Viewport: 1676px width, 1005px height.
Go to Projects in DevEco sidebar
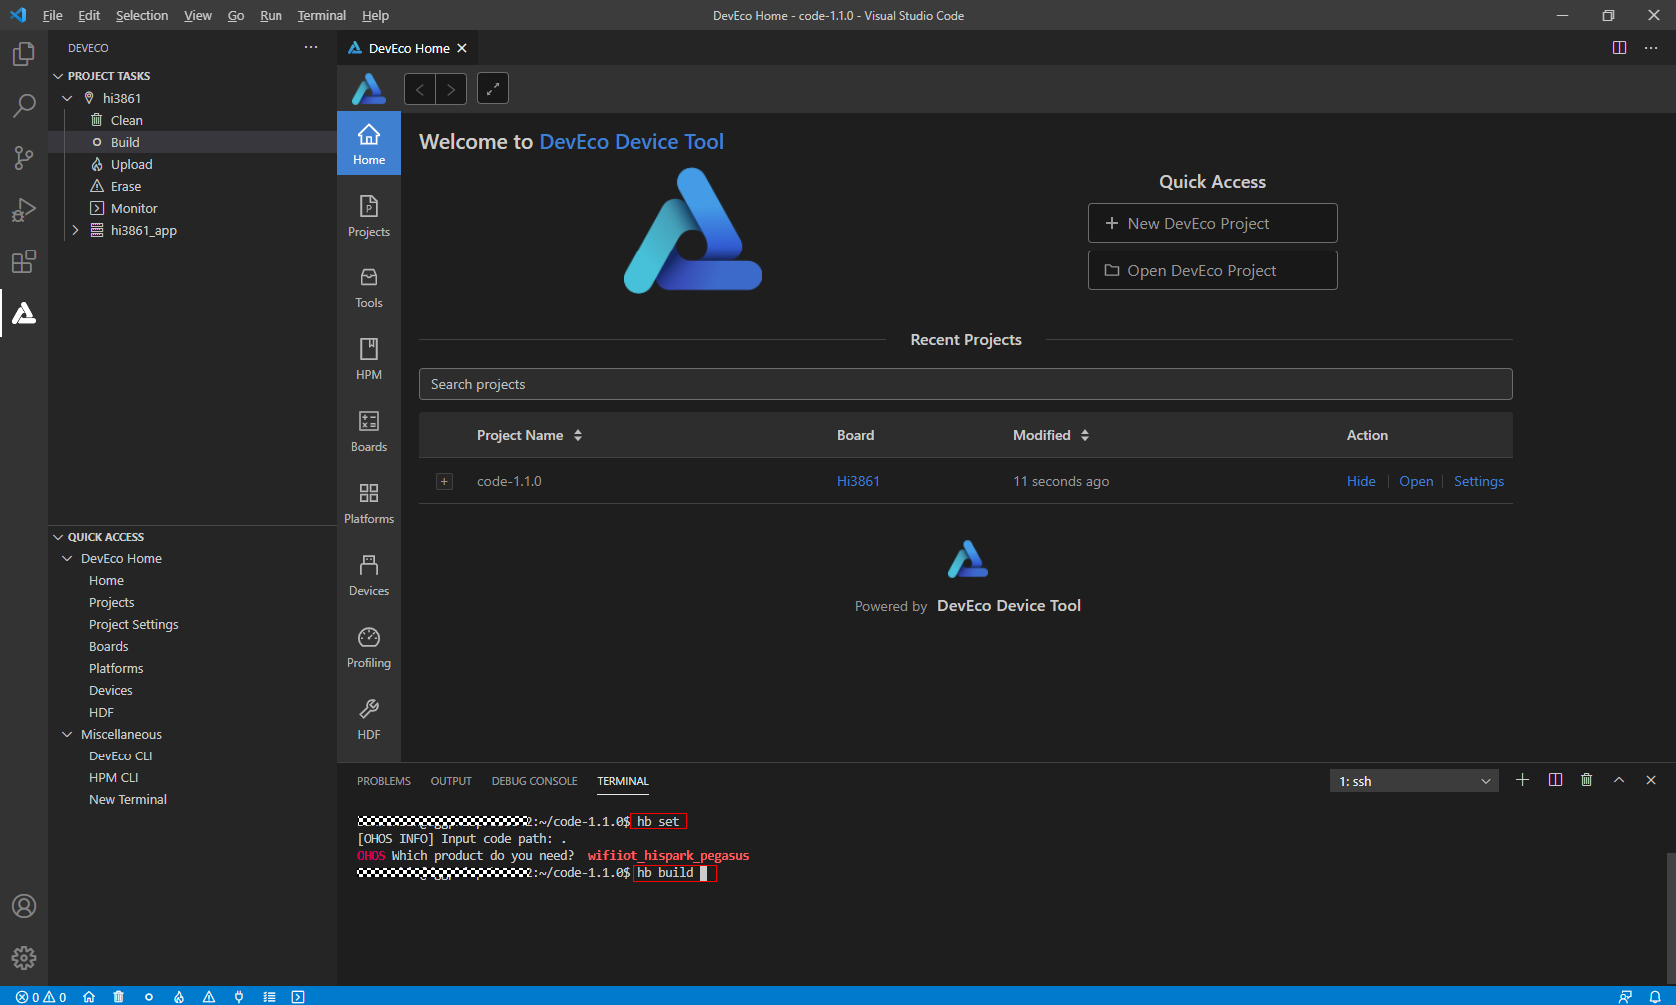point(369,216)
